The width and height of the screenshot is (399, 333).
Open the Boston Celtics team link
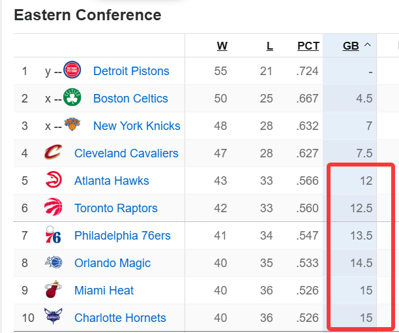click(x=130, y=99)
